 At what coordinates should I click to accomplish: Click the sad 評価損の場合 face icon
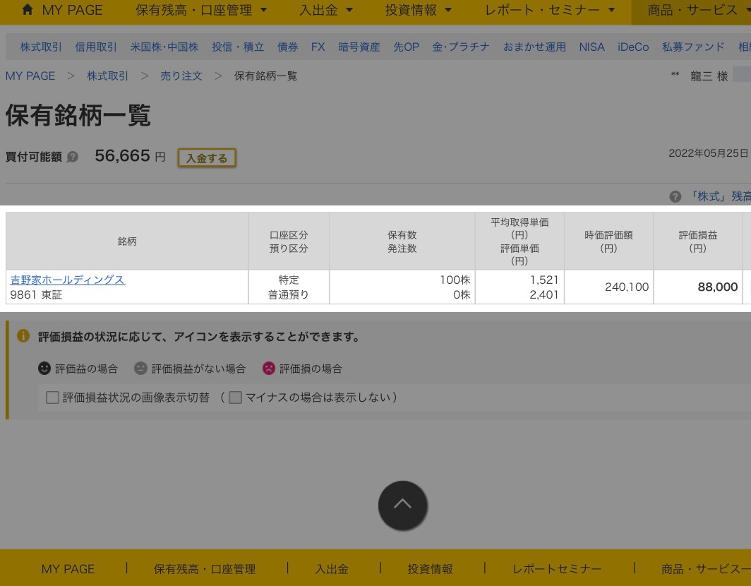(269, 368)
